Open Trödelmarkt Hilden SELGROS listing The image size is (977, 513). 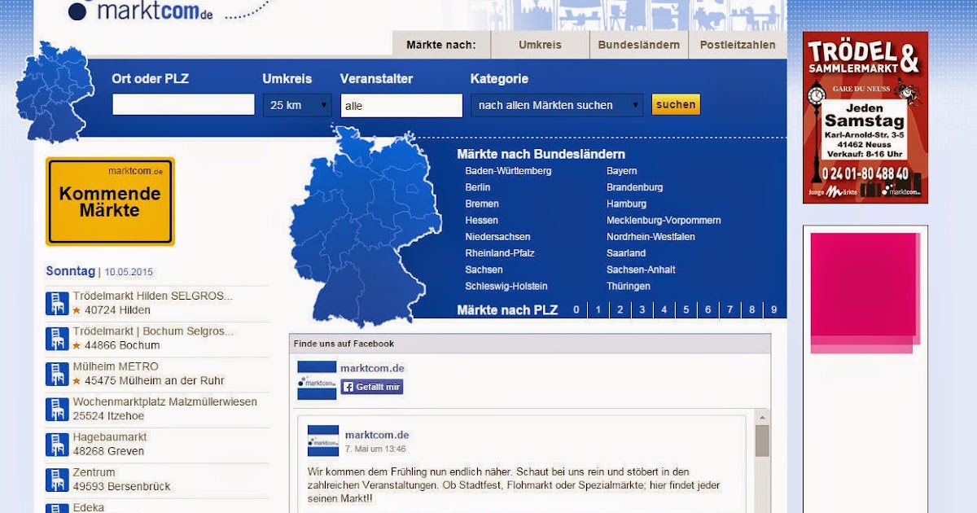(x=152, y=296)
